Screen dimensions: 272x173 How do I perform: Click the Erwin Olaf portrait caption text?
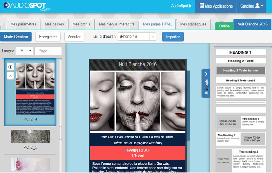click(x=137, y=137)
